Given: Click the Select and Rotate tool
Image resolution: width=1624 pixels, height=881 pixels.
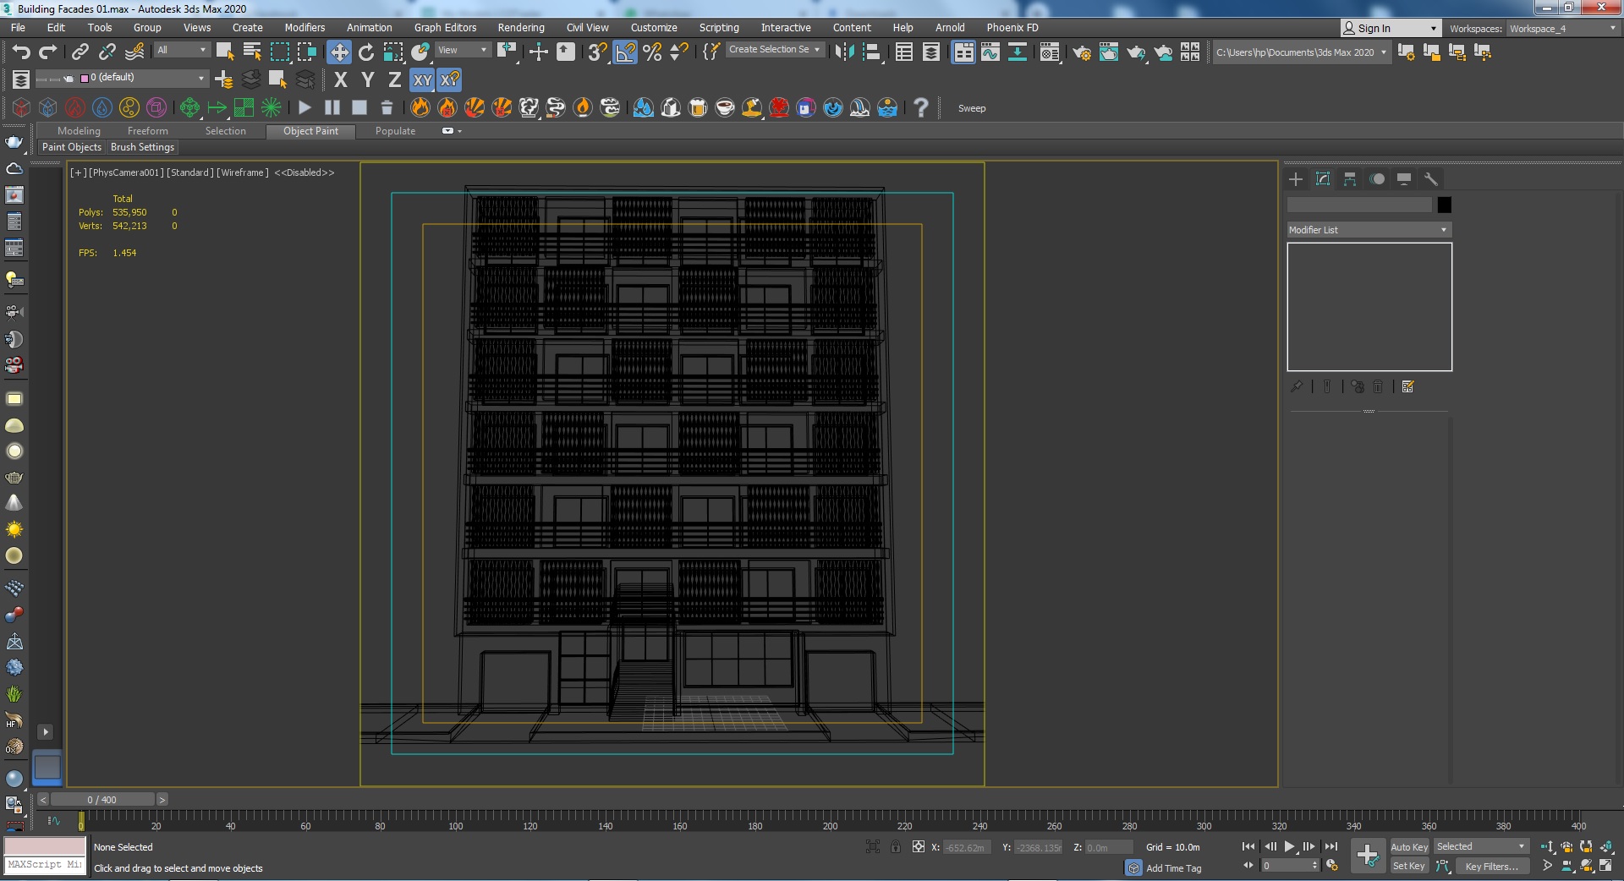Looking at the screenshot, I should [x=365, y=52].
